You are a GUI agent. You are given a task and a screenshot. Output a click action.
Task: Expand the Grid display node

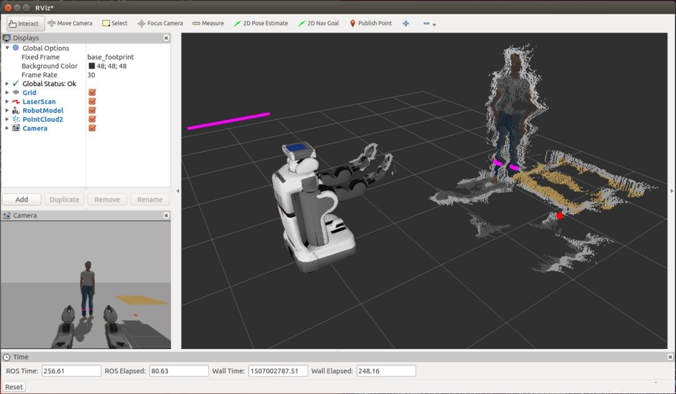[x=7, y=92]
